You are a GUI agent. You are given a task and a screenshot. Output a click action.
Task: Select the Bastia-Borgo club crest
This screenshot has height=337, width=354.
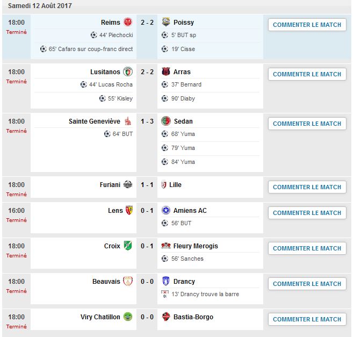166,317
